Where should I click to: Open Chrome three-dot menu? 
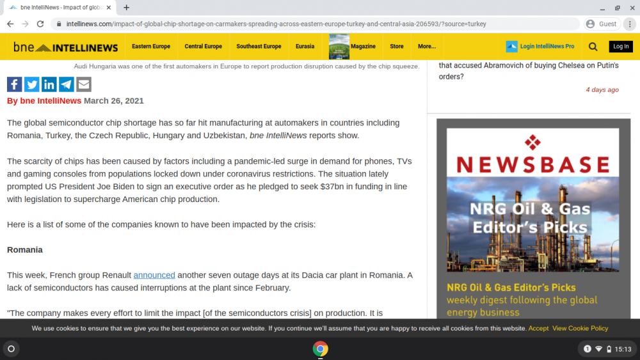click(630, 24)
